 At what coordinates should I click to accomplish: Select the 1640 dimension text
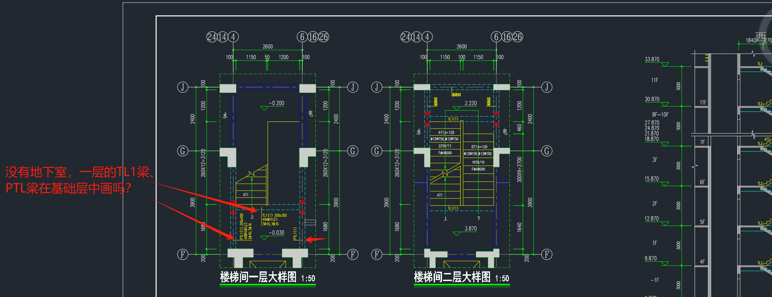(x=519, y=227)
